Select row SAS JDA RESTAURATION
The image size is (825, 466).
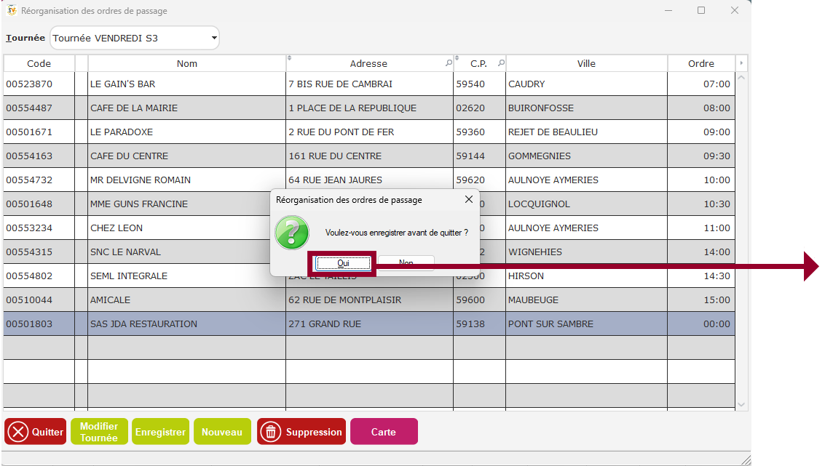pos(369,324)
